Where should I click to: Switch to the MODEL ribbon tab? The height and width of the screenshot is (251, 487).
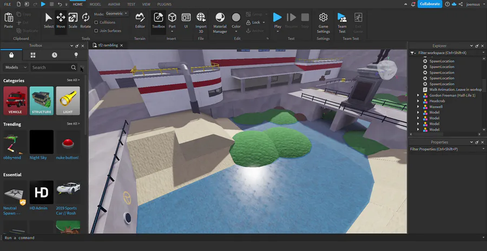(x=95, y=4)
